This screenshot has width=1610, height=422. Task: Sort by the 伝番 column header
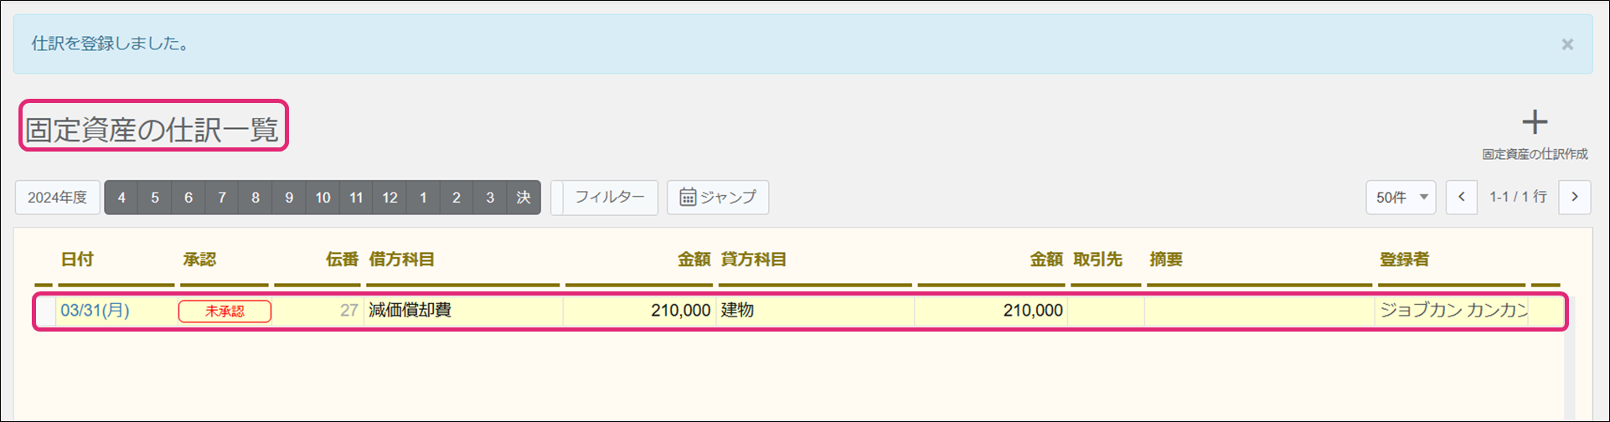pyautogui.click(x=342, y=260)
